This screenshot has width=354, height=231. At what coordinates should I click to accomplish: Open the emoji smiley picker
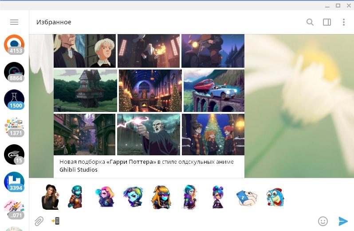(x=323, y=221)
